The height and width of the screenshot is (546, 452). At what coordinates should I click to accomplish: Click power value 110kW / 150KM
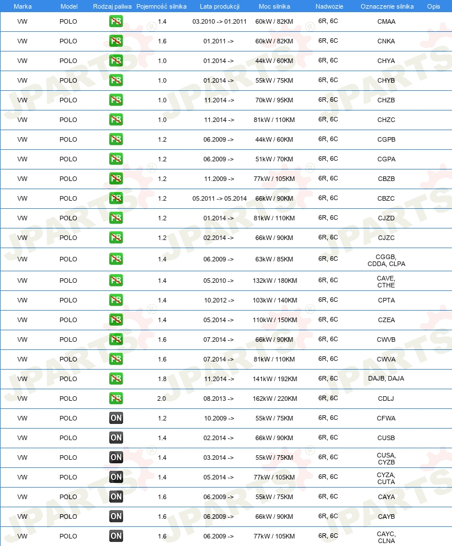[275, 320]
